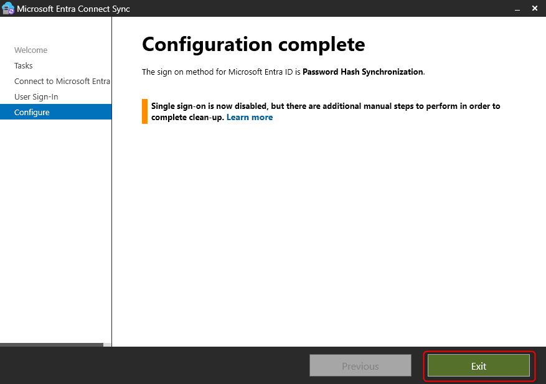The image size is (546, 384).
Task: Click the sidebar horizontal scrollbar thumb
Action: point(51,344)
